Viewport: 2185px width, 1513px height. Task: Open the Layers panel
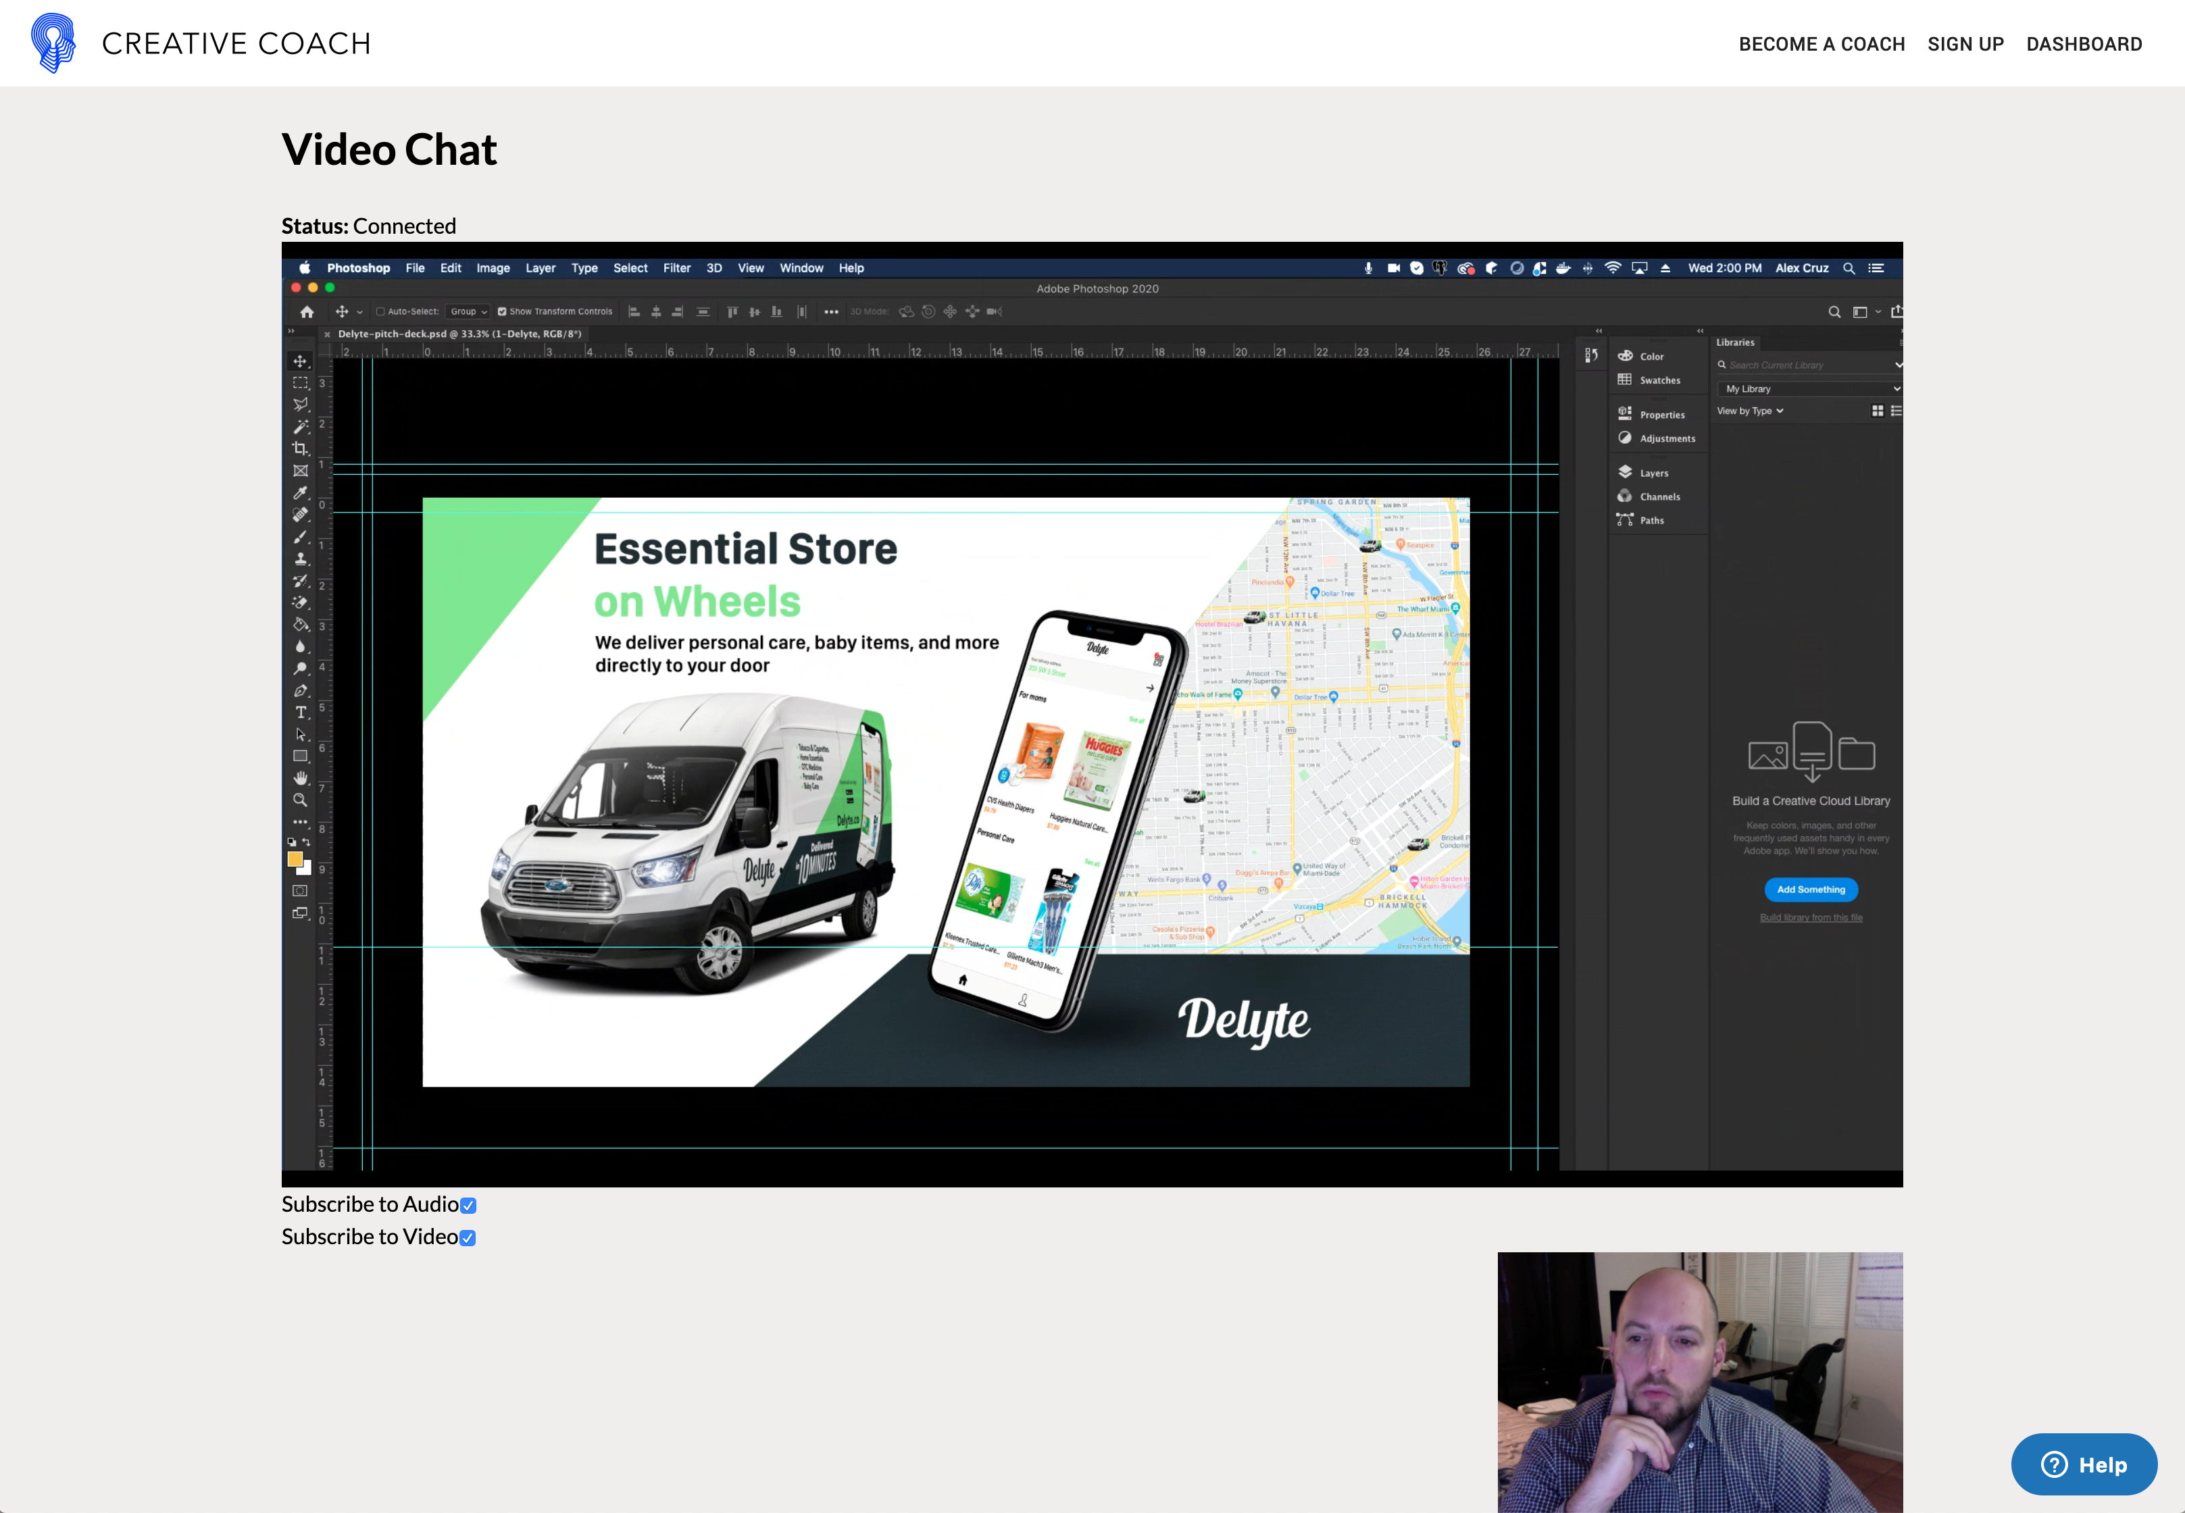coord(1654,473)
